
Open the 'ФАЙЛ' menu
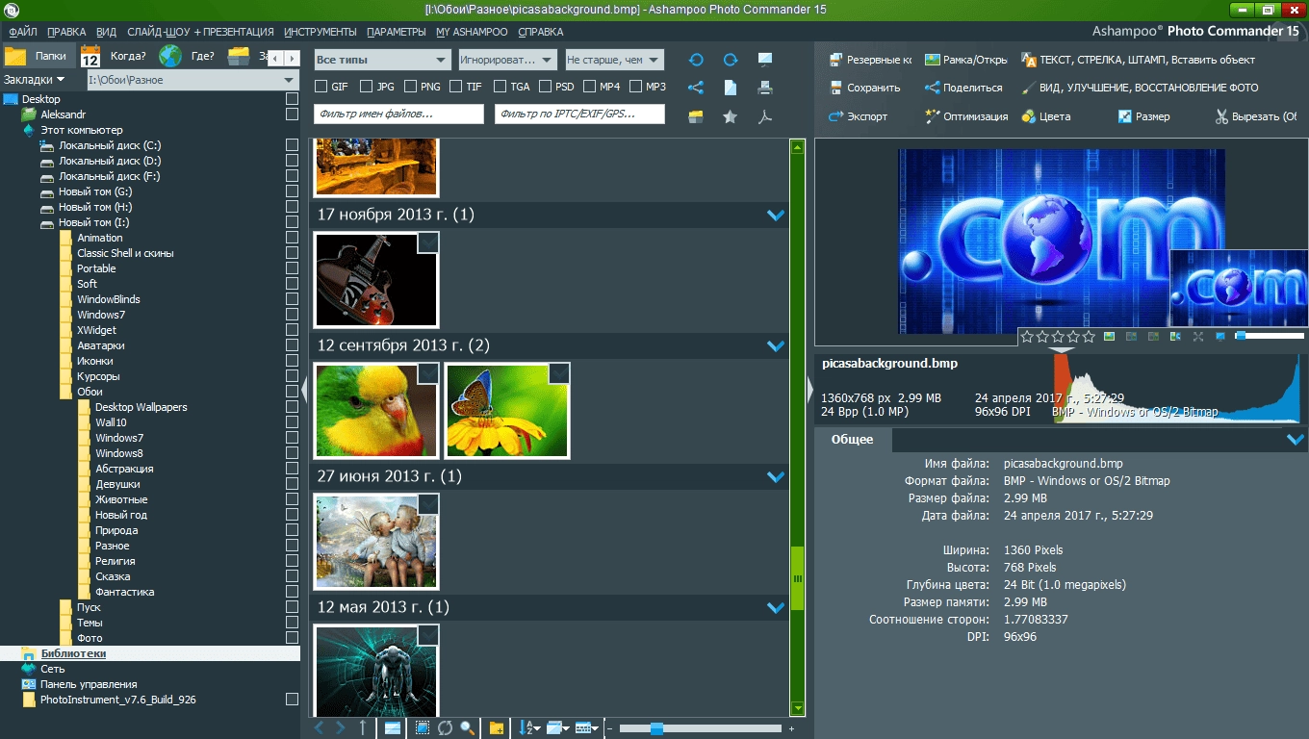coord(23,32)
